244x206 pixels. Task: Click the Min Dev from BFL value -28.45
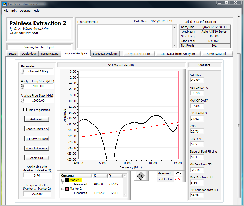[x=197, y=170]
